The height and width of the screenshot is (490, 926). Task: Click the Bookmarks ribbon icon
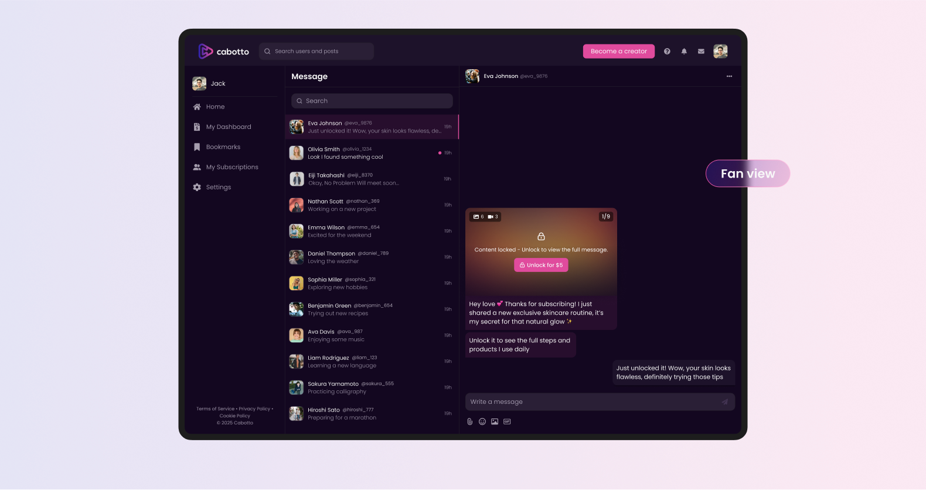pyautogui.click(x=197, y=147)
